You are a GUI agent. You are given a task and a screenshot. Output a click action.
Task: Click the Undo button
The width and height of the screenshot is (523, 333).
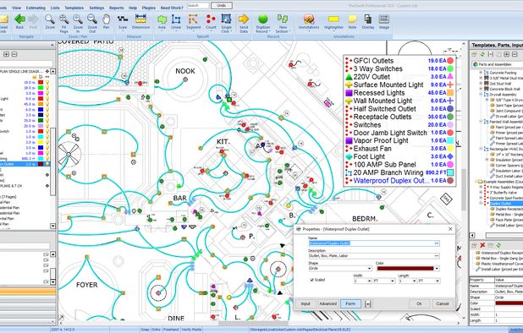222,5
